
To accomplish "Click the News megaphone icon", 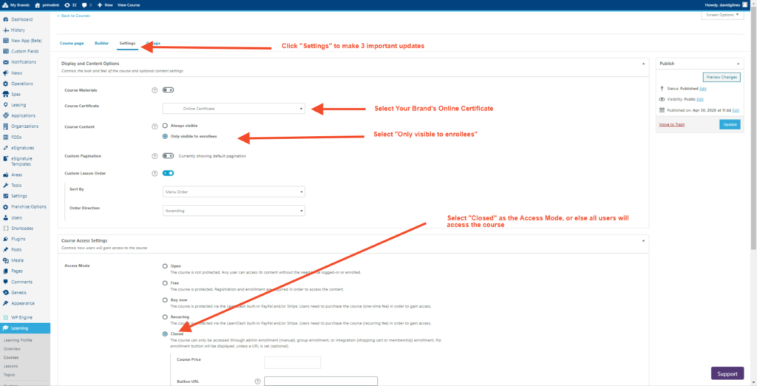I will pos(6,73).
